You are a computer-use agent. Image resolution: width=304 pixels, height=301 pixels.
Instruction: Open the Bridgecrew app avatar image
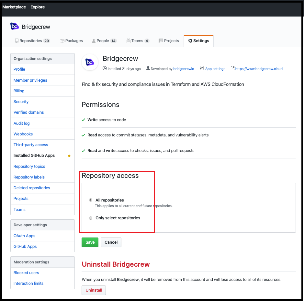90,62
